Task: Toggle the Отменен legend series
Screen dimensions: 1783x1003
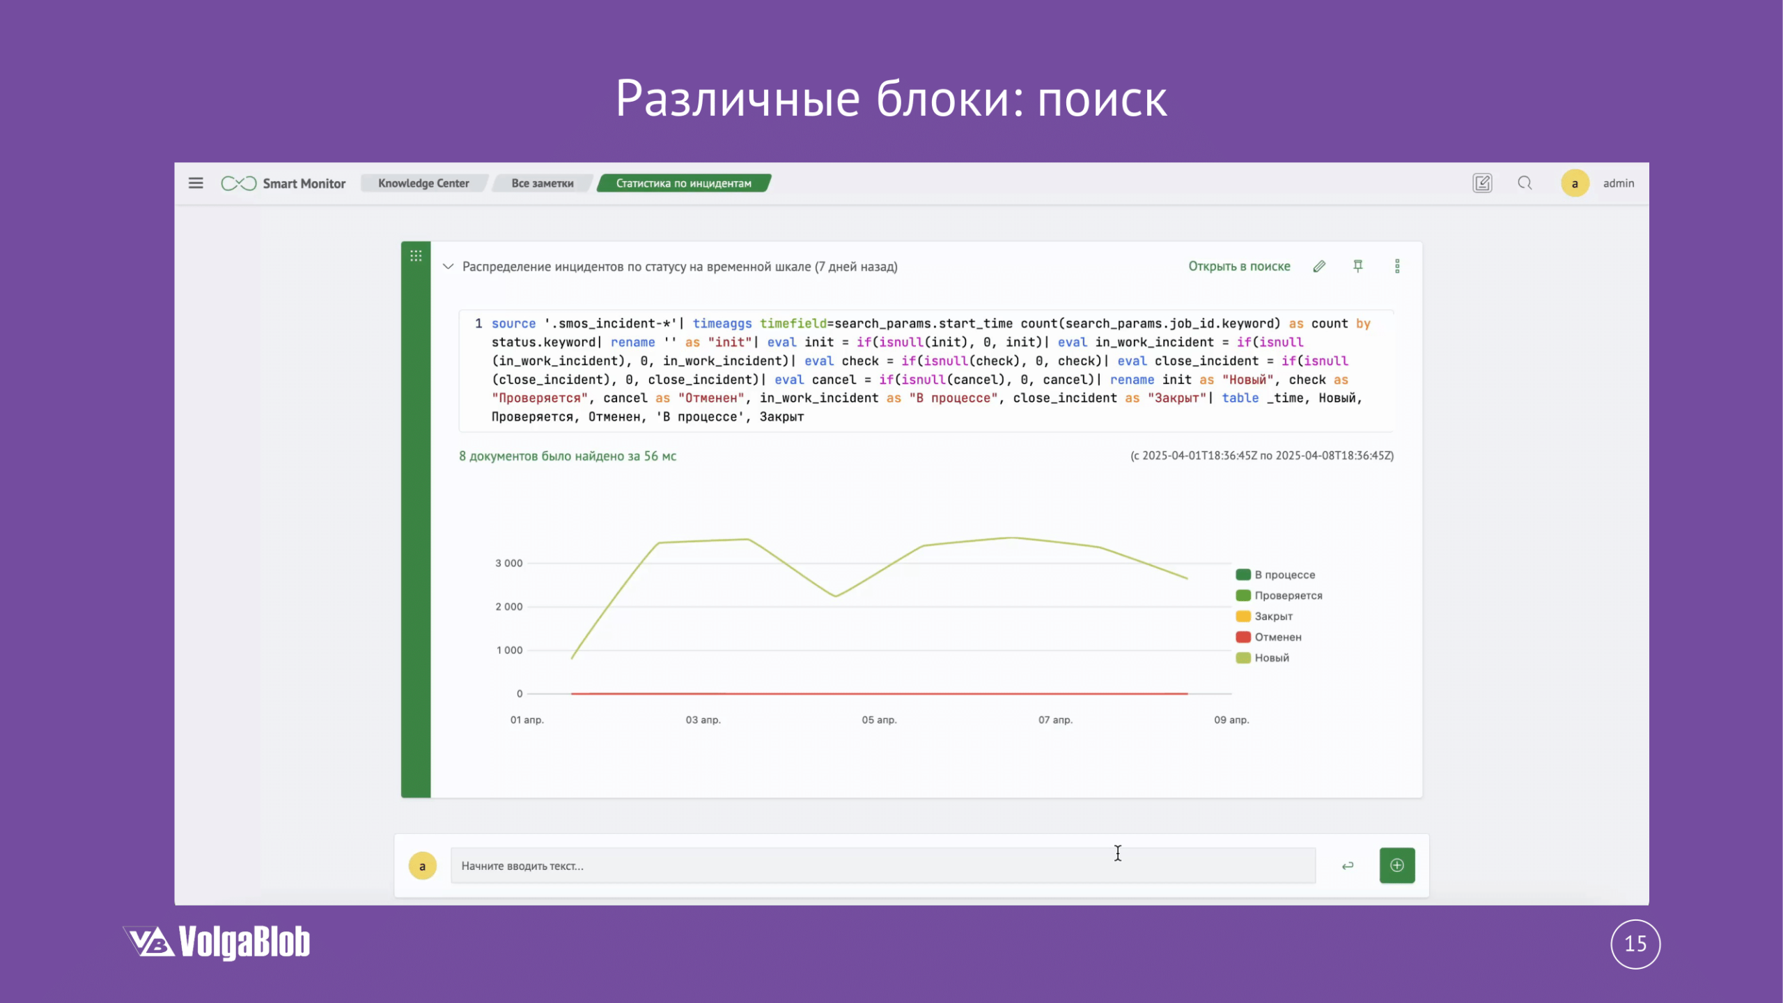Action: point(1277,637)
